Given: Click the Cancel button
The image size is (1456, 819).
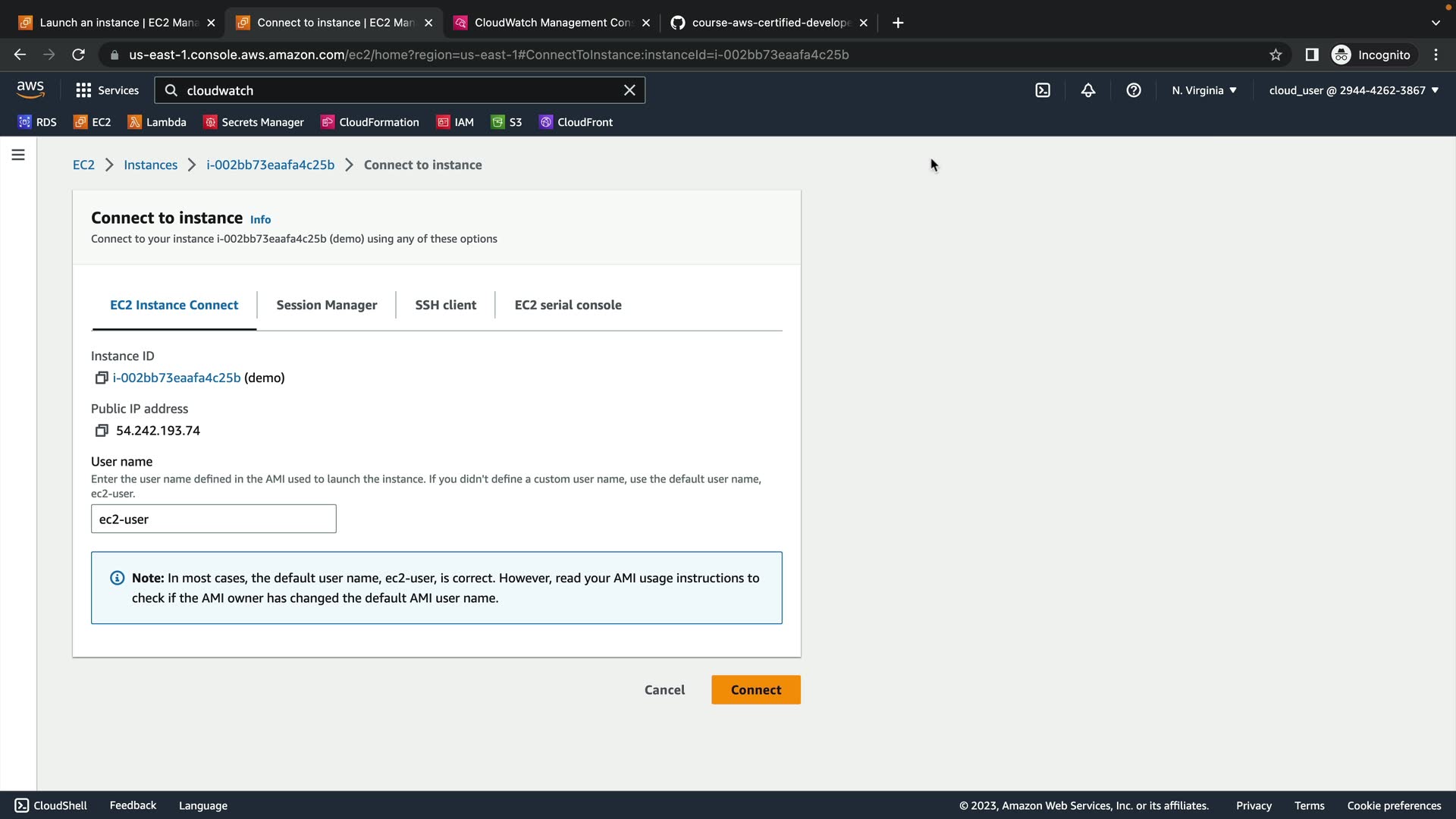Looking at the screenshot, I should tap(664, 690).
